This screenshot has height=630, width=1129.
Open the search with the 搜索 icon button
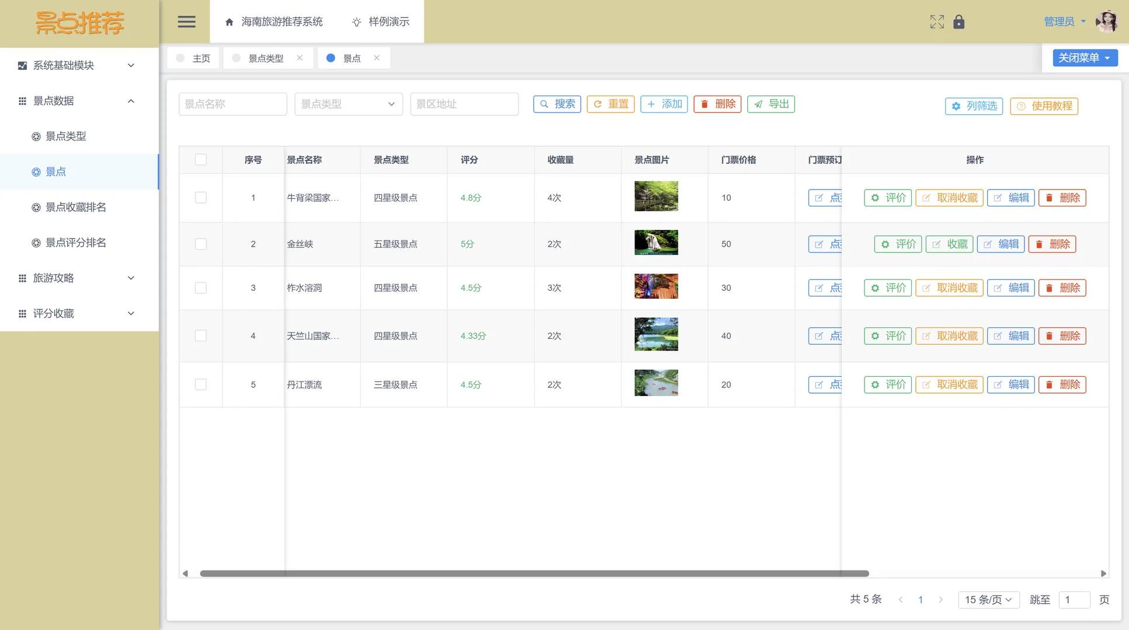556,104
